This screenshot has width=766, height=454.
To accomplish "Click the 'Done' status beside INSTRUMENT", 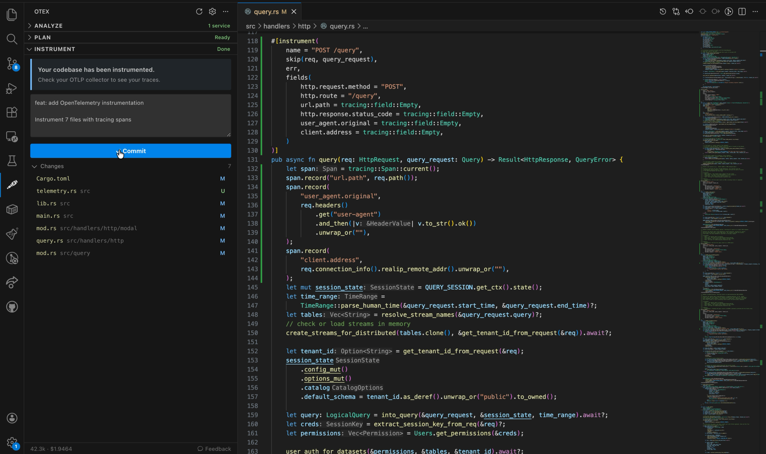I will pyautogui.click(x=223, y=49).
